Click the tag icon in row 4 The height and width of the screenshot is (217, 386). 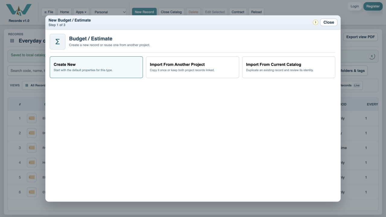[x=32, y=162]
